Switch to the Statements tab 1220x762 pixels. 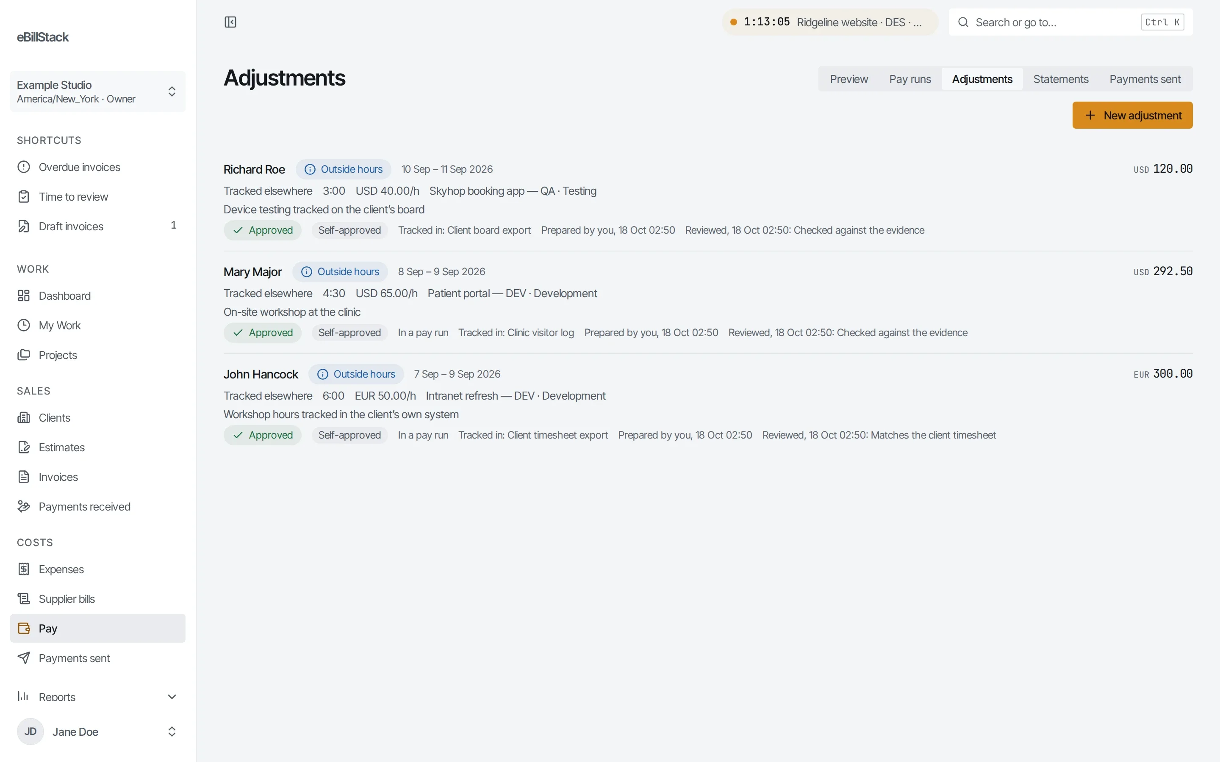[1061, 79]
